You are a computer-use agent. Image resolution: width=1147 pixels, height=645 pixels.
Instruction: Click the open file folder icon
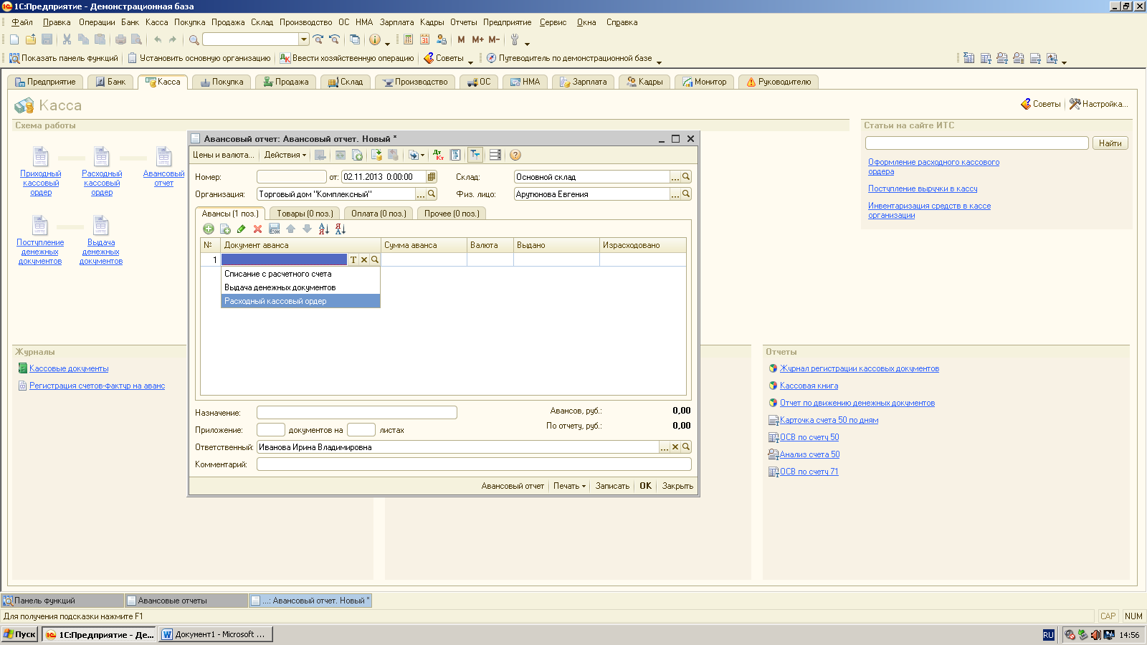tap(31, 39)
